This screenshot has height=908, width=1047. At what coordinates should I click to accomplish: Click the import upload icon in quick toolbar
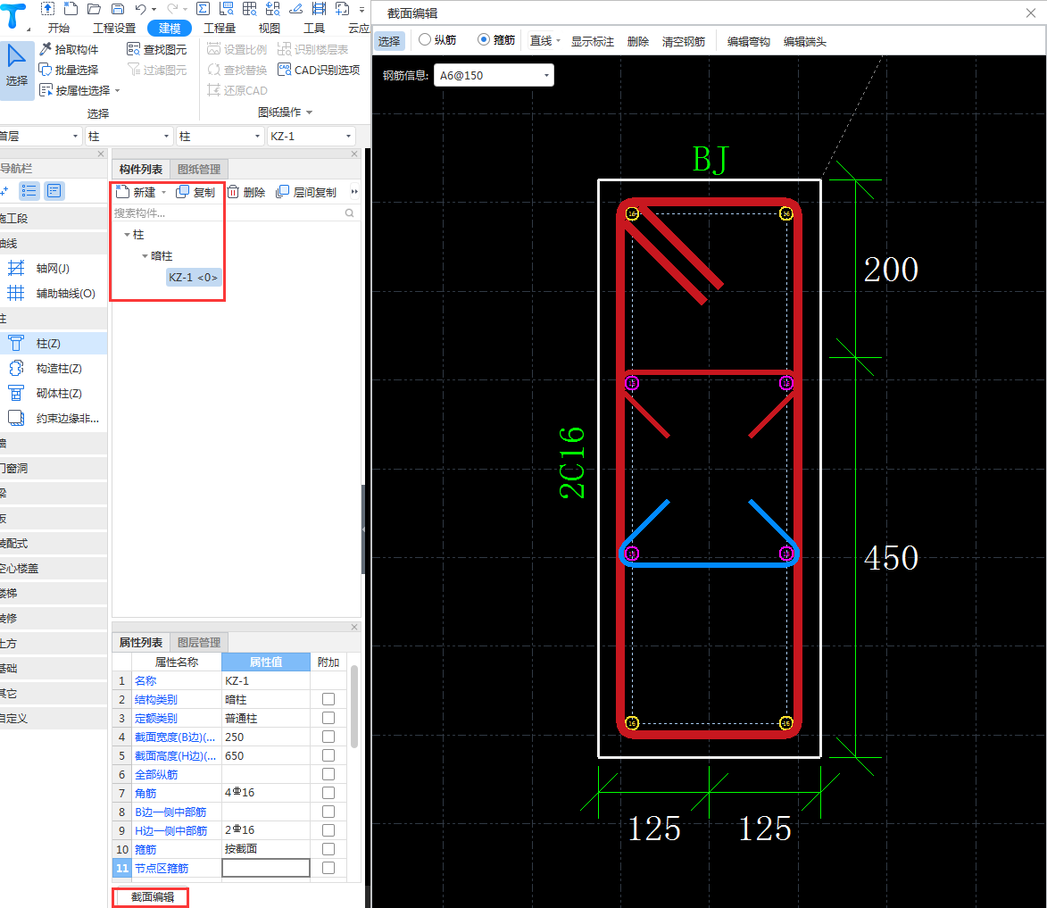(x=47, y=9)
